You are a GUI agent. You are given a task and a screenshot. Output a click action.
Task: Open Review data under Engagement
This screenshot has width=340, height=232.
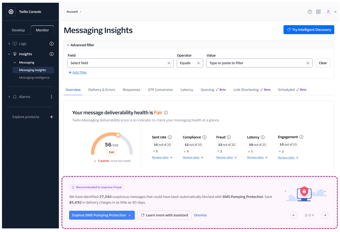(x=288, y=158)
